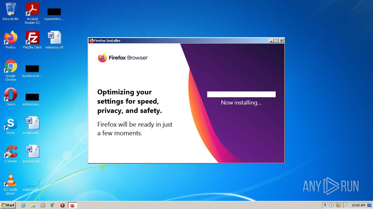Viewport: 373px width, 209px height.
Task: Open Chrome from the taskbar
Action: tap(53, 205)
